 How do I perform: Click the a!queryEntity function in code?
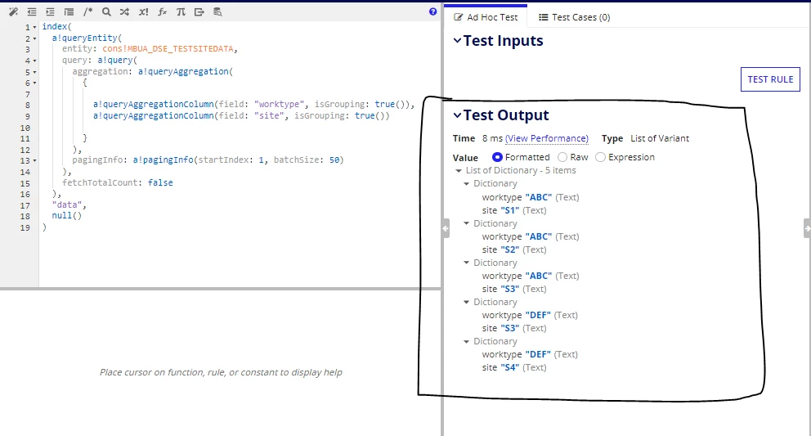[85, 38]
